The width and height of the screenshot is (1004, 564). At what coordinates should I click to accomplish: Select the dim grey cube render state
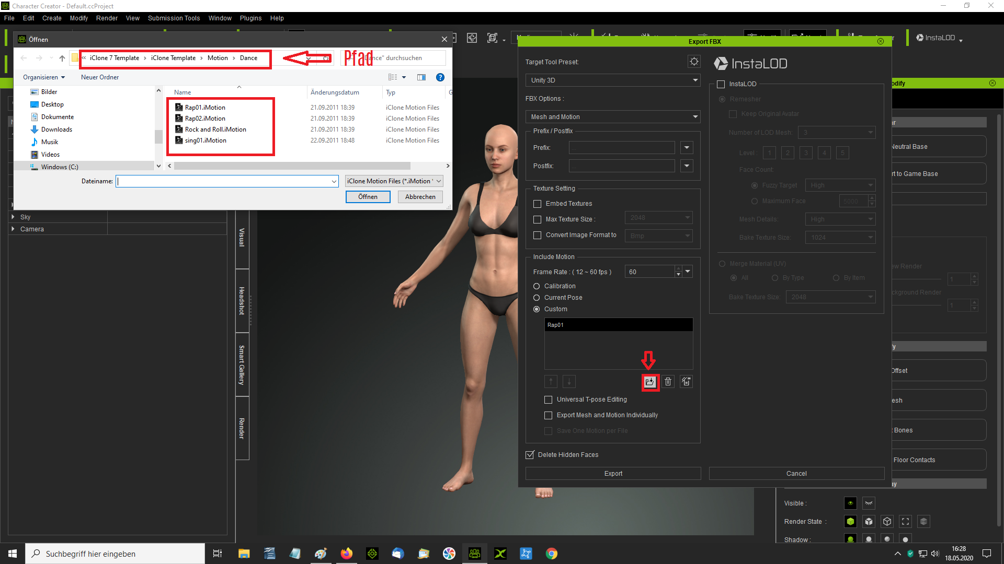coord(924,522)
